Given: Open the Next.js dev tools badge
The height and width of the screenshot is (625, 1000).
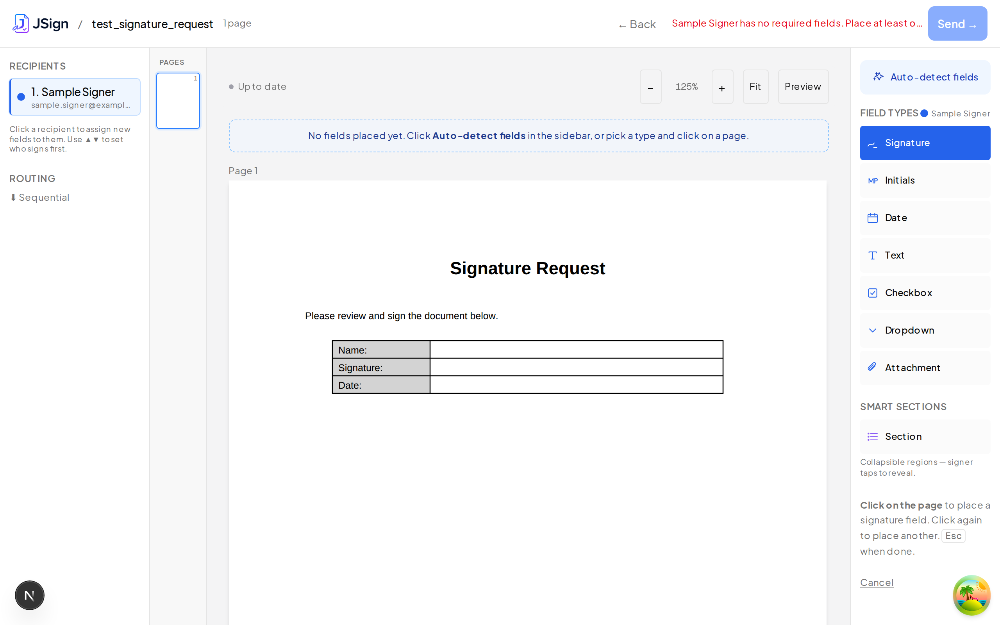Looking at the screenshot, I should pos(29,595).
